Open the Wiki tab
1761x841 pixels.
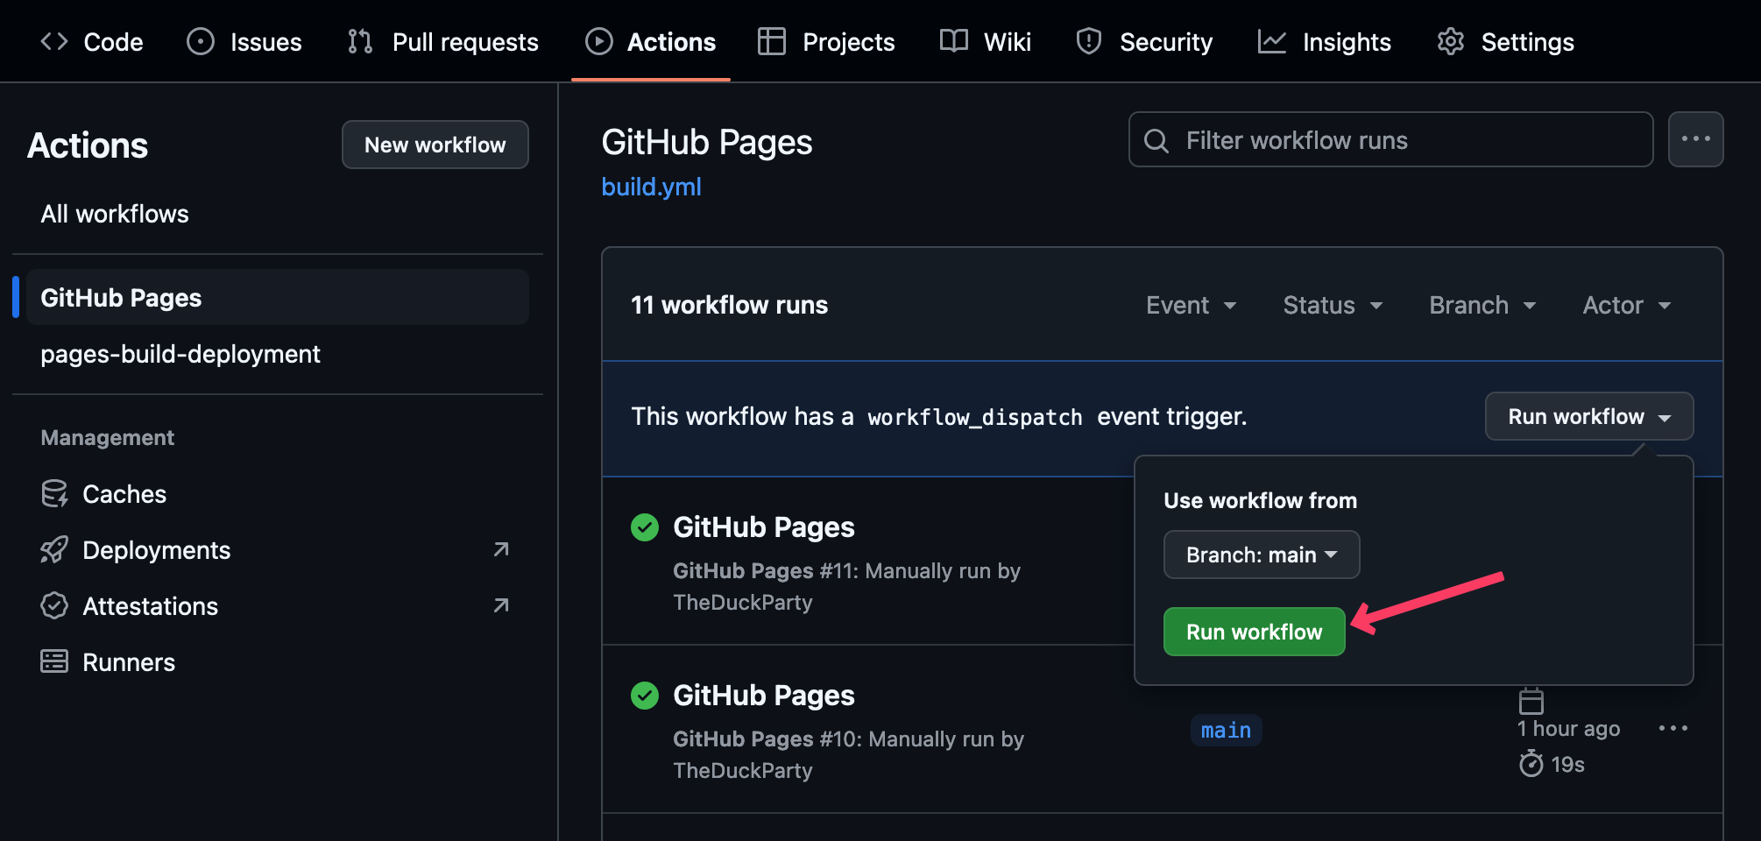pyautogui.click(x=986, y=42)
